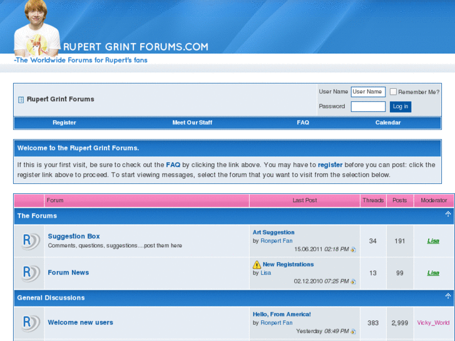The height and width of the screenshot is (341, 455).
Task: Enable the Remember Me checkbox
Action: coord(393,92)
